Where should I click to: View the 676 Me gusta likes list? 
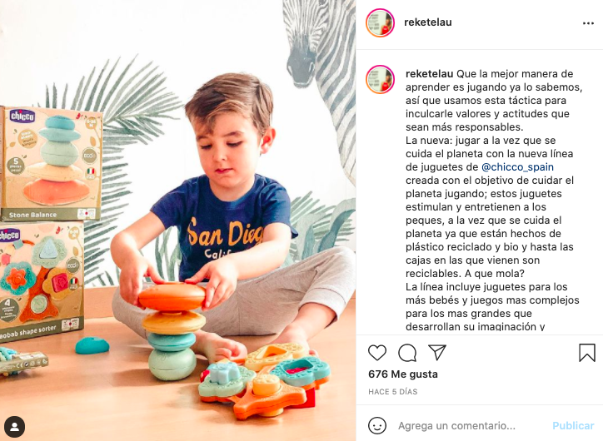tap(402, 374)
